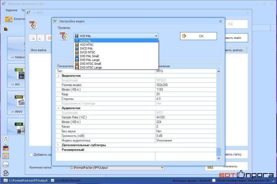Click status bar C:\FormatFactory\FFOutput folder
The width and height of the screenshot is (277, 184).
(x=26, y=180)
